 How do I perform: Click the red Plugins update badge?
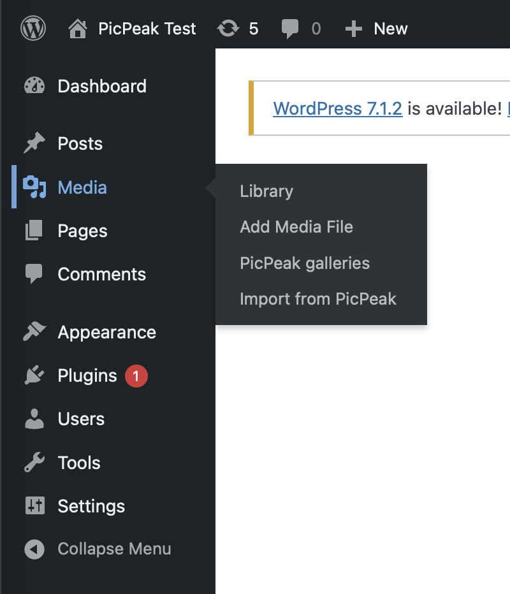(136, 376)
